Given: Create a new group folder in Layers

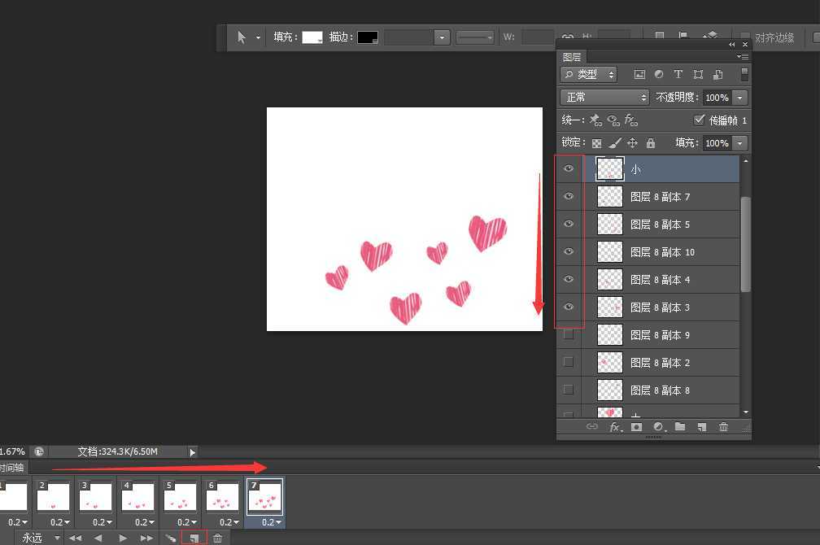Looking at the screenshot, I should 679,427.
